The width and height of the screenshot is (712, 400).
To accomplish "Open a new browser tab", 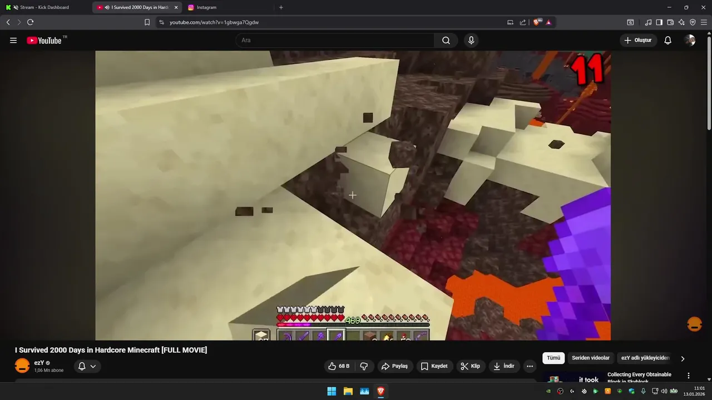I will (x=281, y=7).
